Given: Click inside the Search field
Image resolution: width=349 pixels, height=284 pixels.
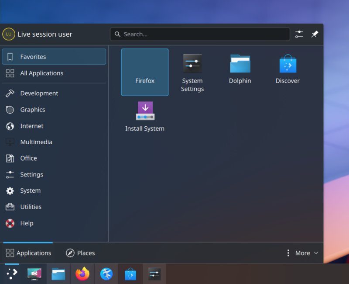Looking at the screenshot, I should tap(200, 34).
